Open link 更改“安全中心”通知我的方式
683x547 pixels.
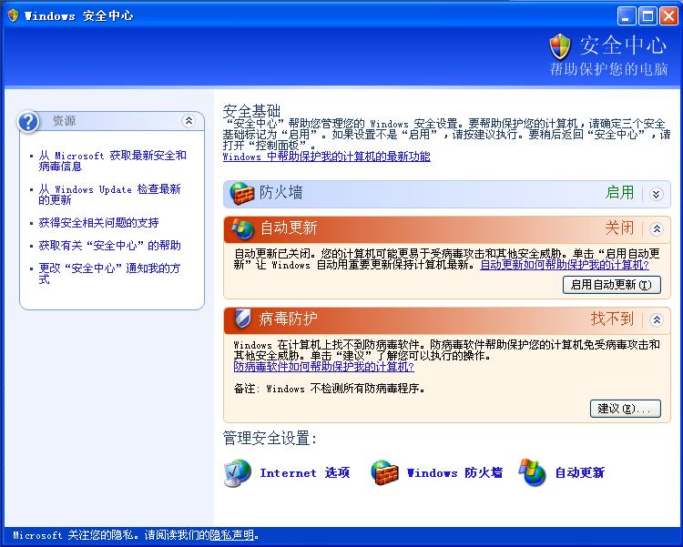[x=109, y=273]
